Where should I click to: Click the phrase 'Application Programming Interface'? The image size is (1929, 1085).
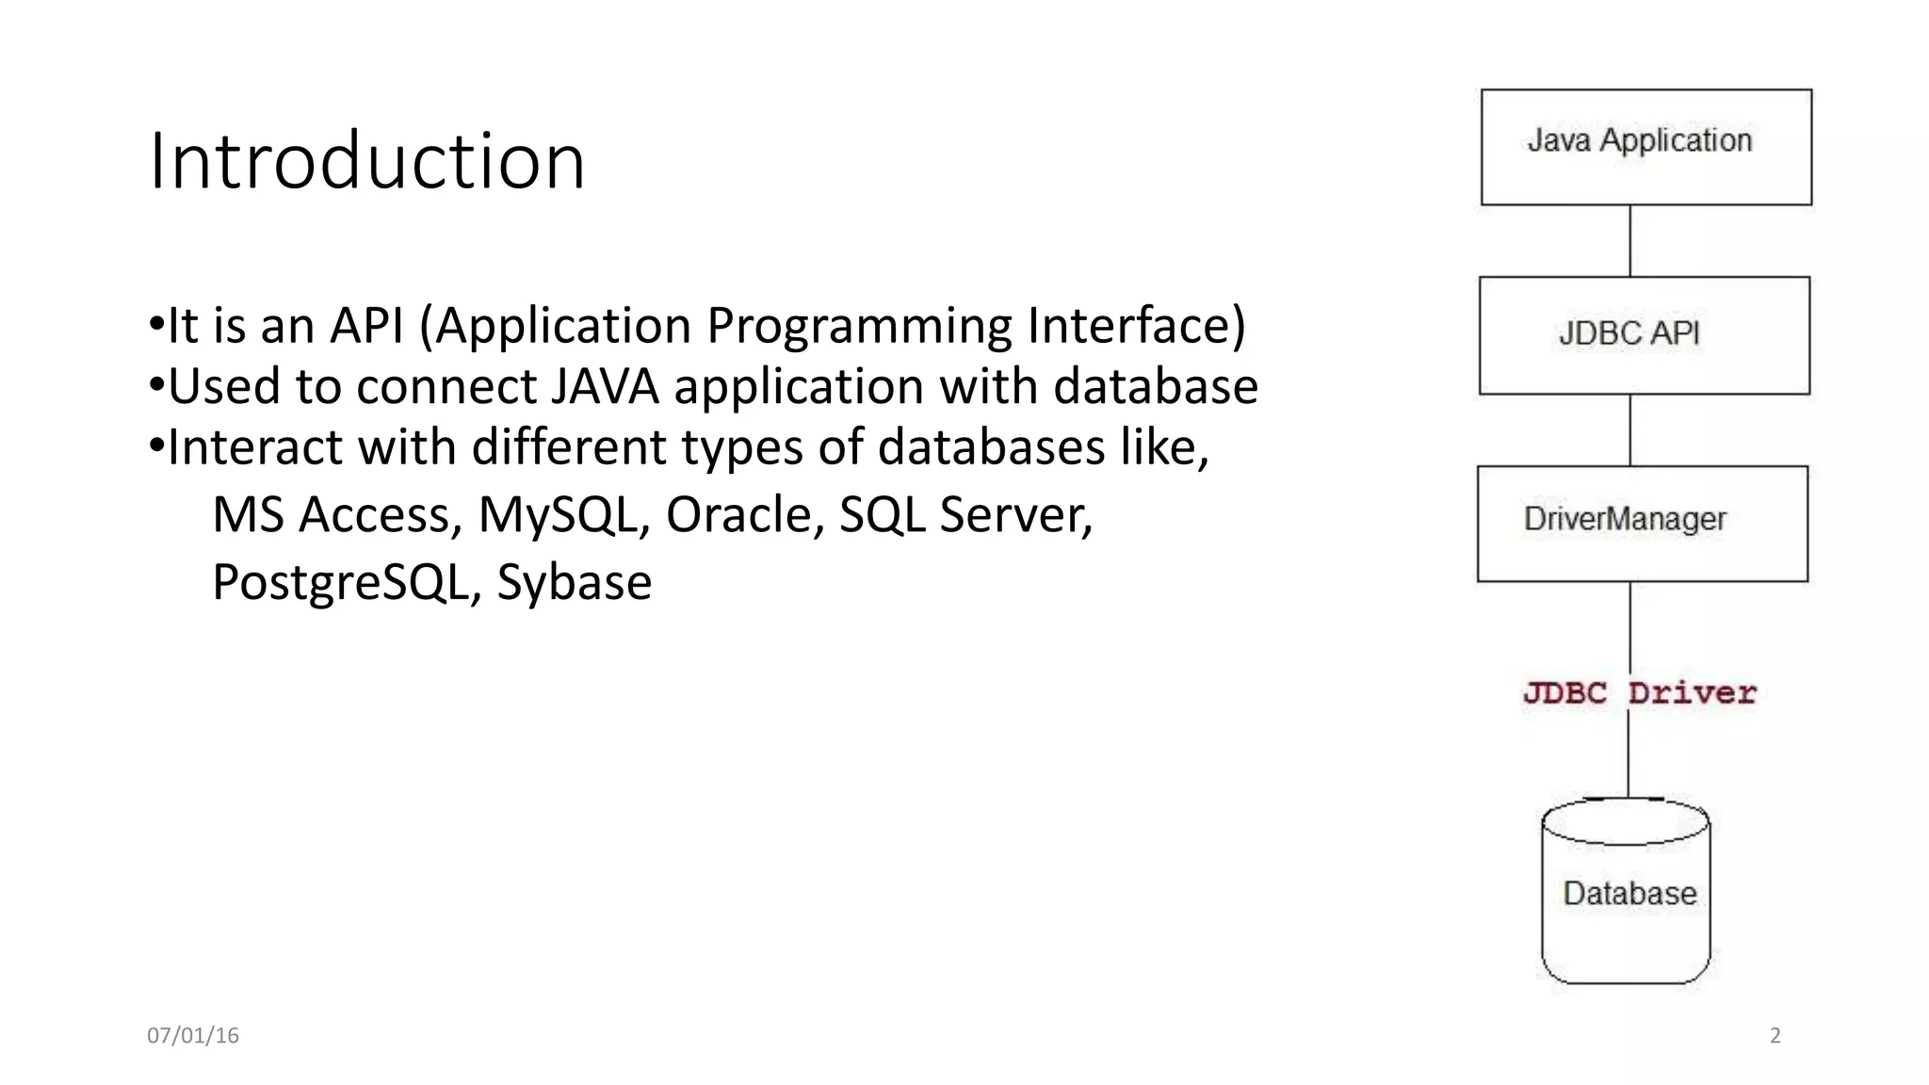[832, 326]
